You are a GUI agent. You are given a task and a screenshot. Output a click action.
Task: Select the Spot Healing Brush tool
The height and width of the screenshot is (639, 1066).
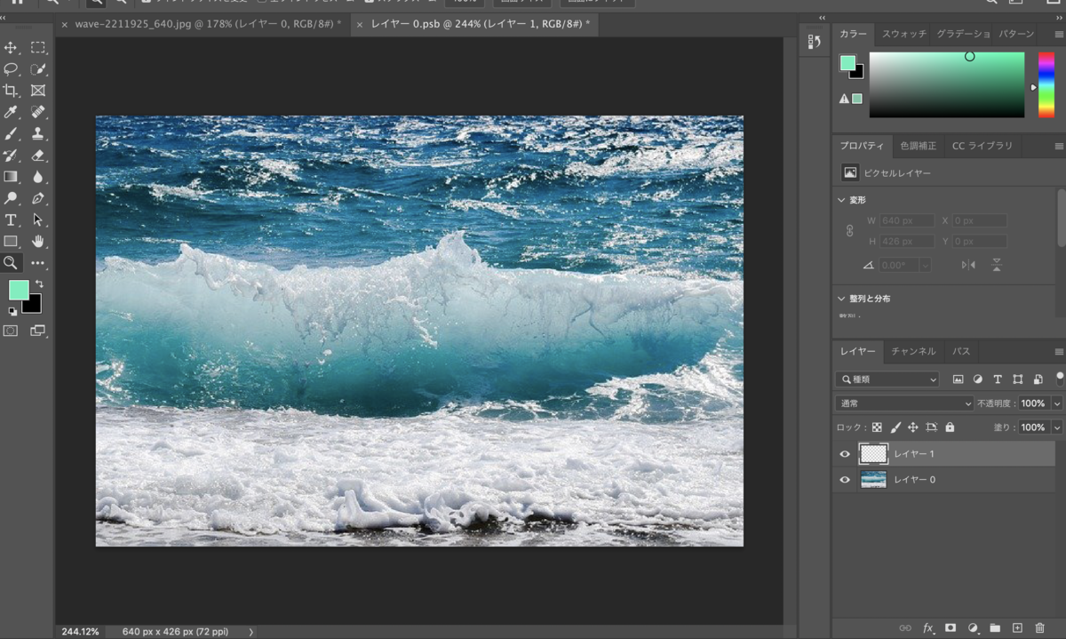coord(38,112)
